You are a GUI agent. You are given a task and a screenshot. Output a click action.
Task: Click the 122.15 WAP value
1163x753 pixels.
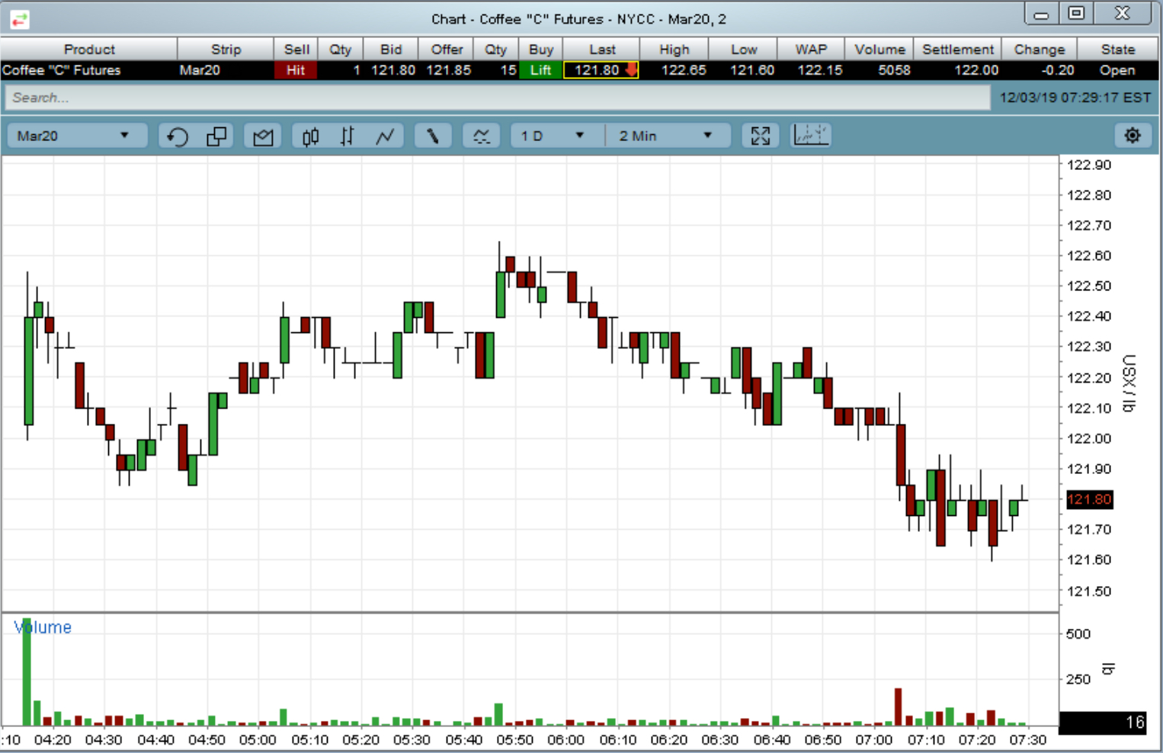820,70
